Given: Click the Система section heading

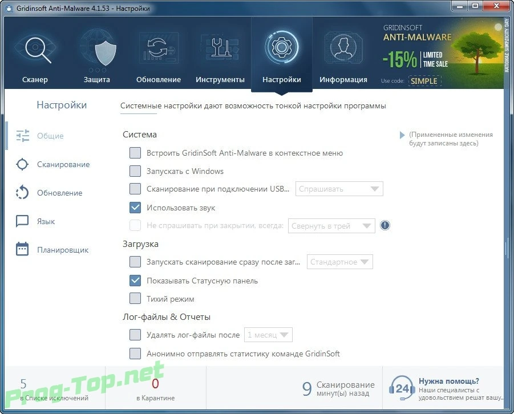Looking at the screenshot, I should click(140, 135).
